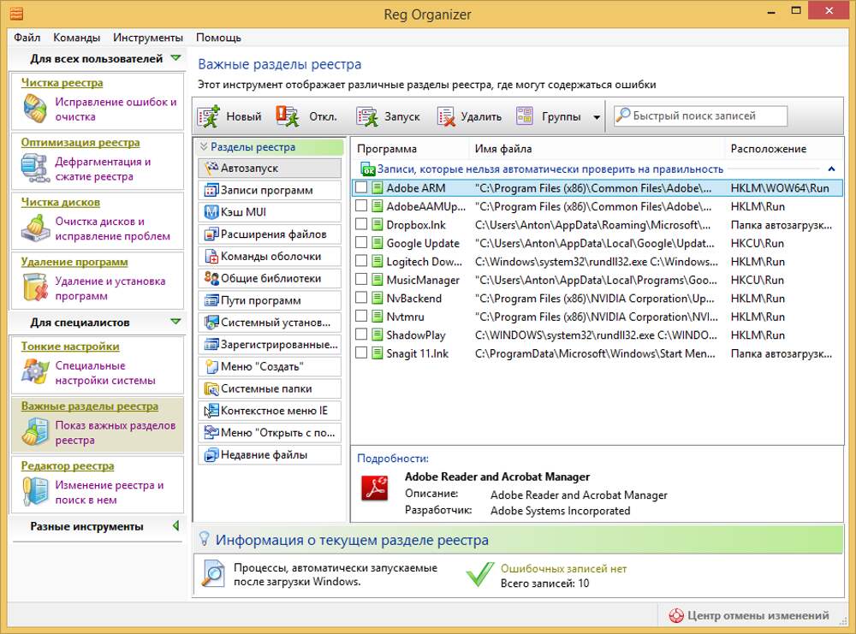The image size is (856, 634).
Task: Open the Инструменты menu
Action: tap(148, 38)
